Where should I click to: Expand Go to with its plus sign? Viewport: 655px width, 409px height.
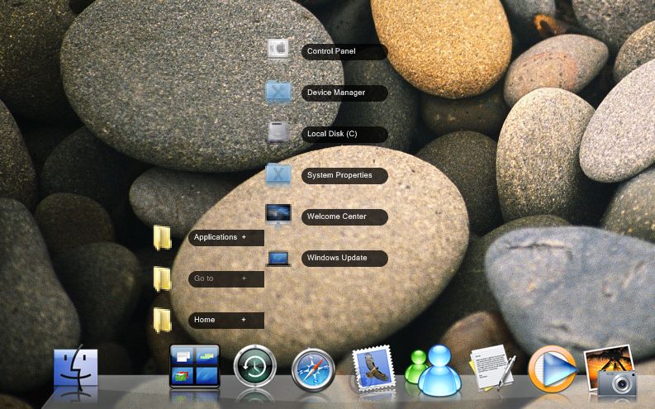(244, 278)
